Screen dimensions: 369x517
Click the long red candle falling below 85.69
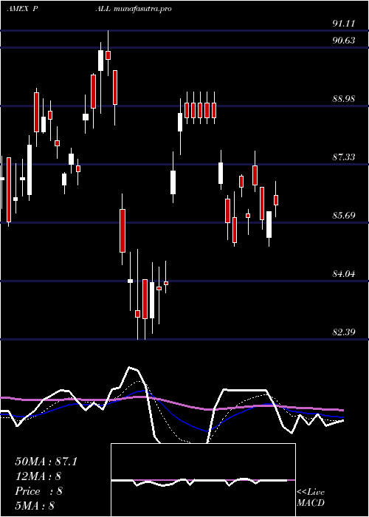tap(123, 230)
